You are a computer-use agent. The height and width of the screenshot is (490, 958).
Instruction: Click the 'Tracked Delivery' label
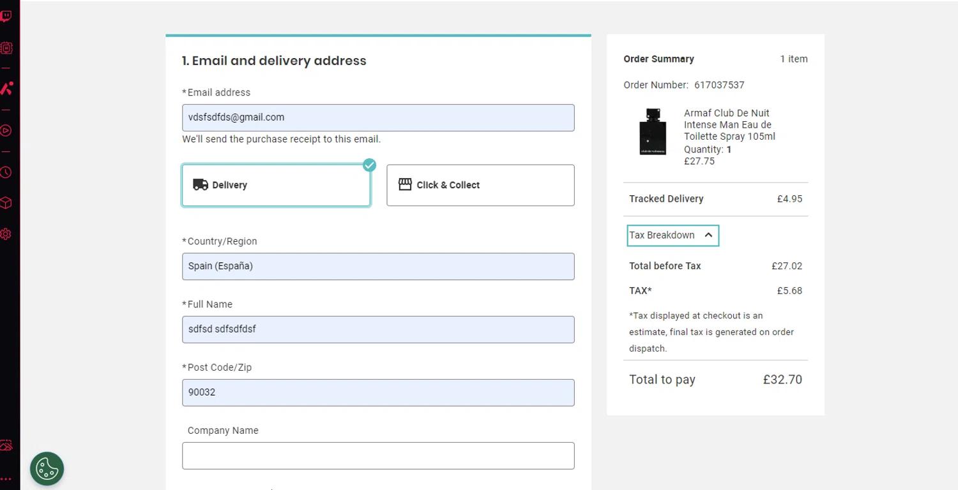pyautogui.click(x=666, y=198)
